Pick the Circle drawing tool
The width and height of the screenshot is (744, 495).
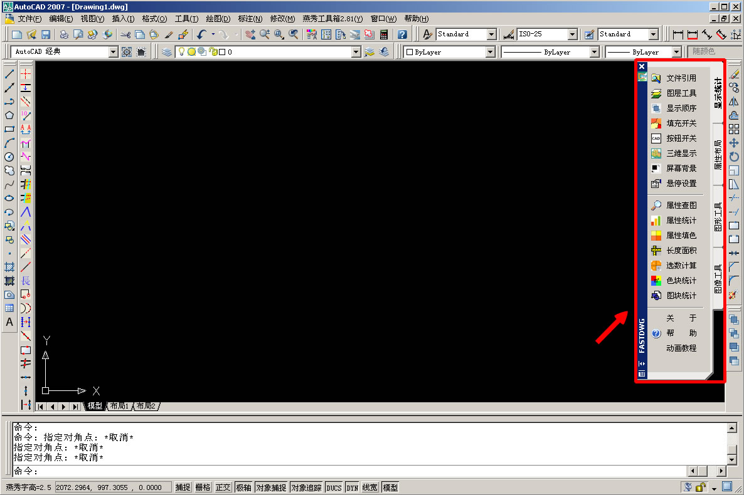[9, 157]
